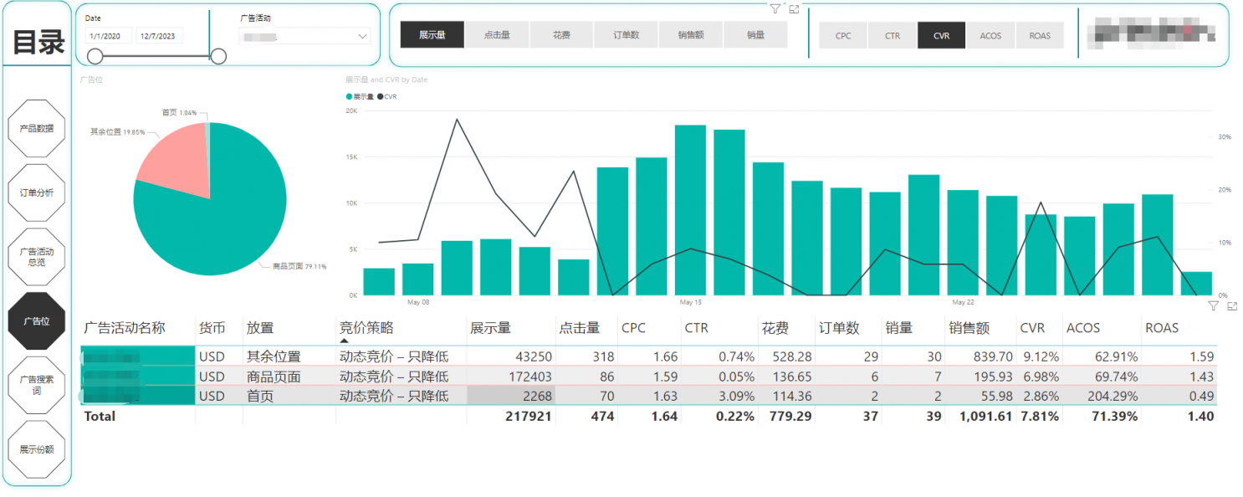Image resolution: width=1243 pixels, height=497 pixels.
Task: Select the 展示份额 sidebar icon
Action: [37, 448]
